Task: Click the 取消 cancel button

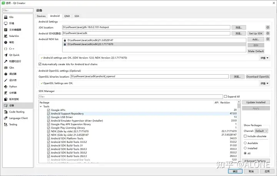Action: [251, 171]
